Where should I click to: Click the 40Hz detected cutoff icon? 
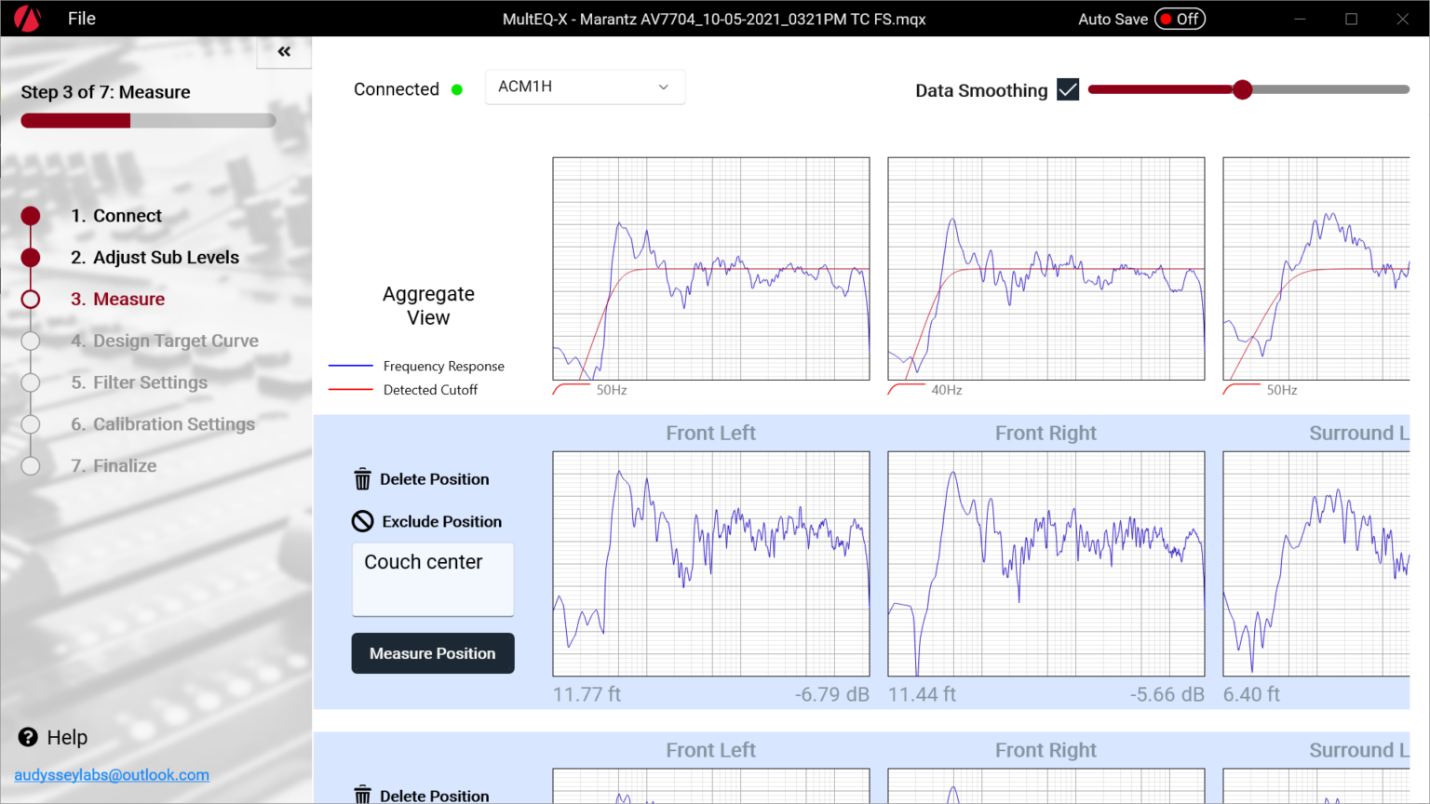tap(906, 389)
